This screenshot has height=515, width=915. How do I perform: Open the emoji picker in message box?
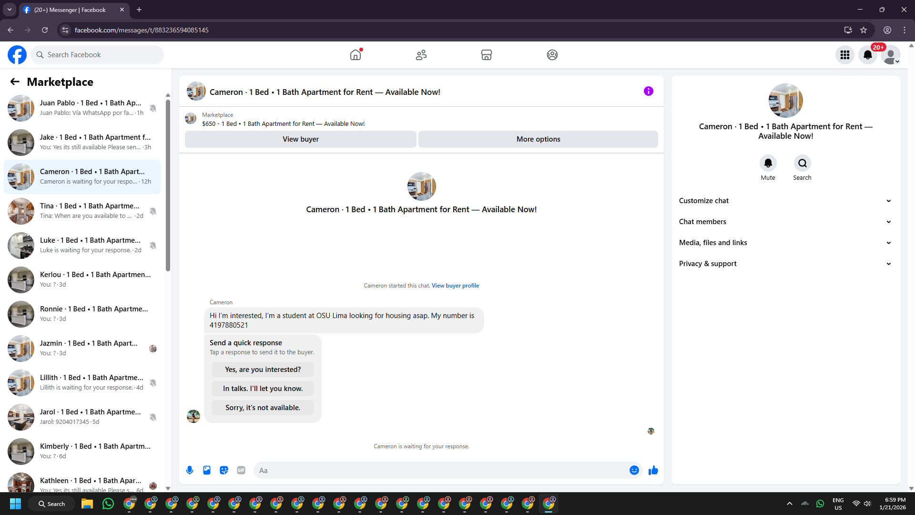pos(634,470)
